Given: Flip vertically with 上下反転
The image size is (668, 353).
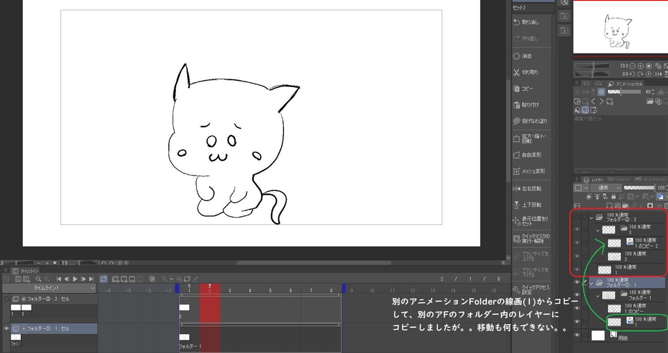Looking at the screenshot, I should (531, 205).
